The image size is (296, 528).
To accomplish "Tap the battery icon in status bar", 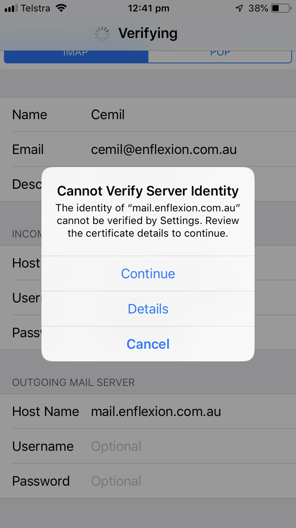I will (281, 8).
